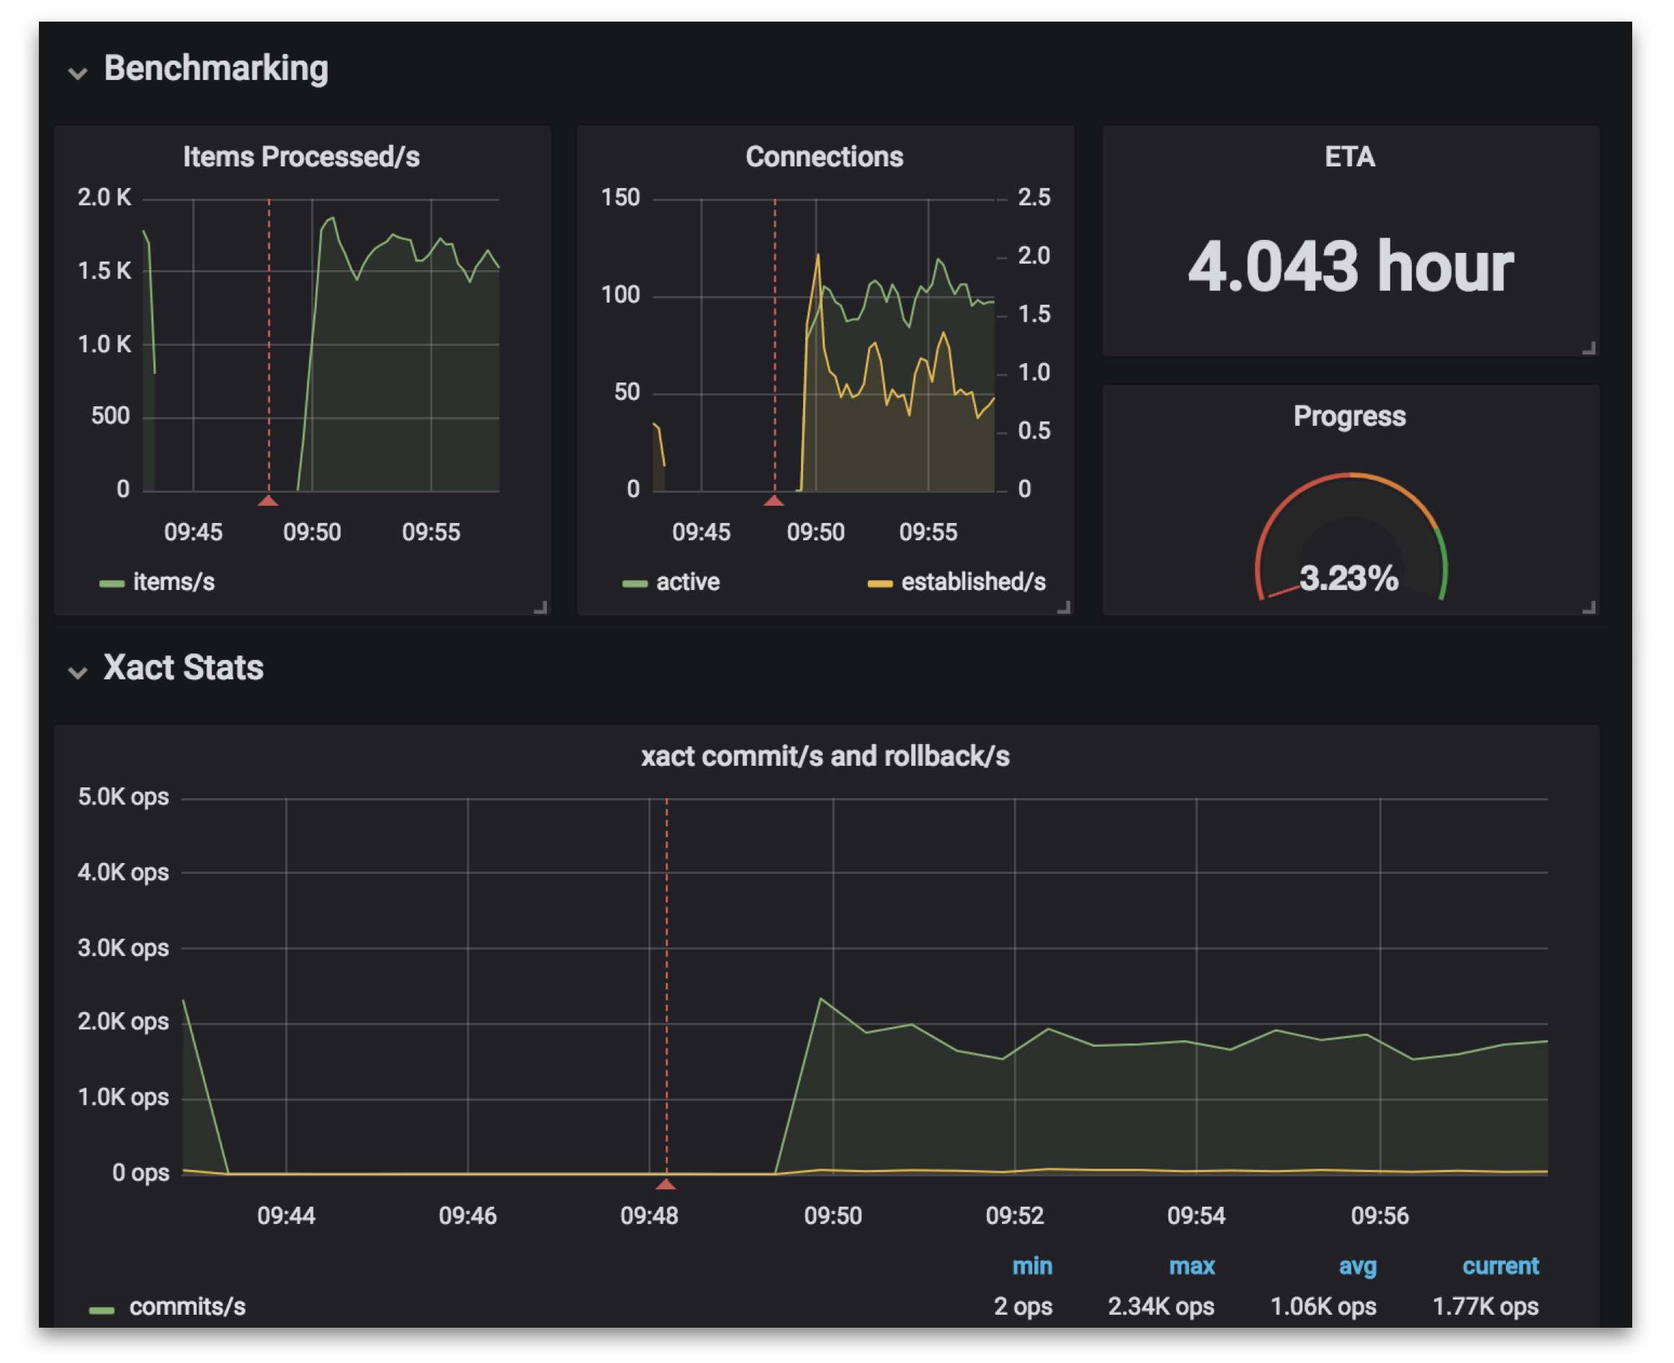The width and height of the screenshot is (1674, 1363).
Task: Toggle the active connections legend series
Action: coord(687,582)
